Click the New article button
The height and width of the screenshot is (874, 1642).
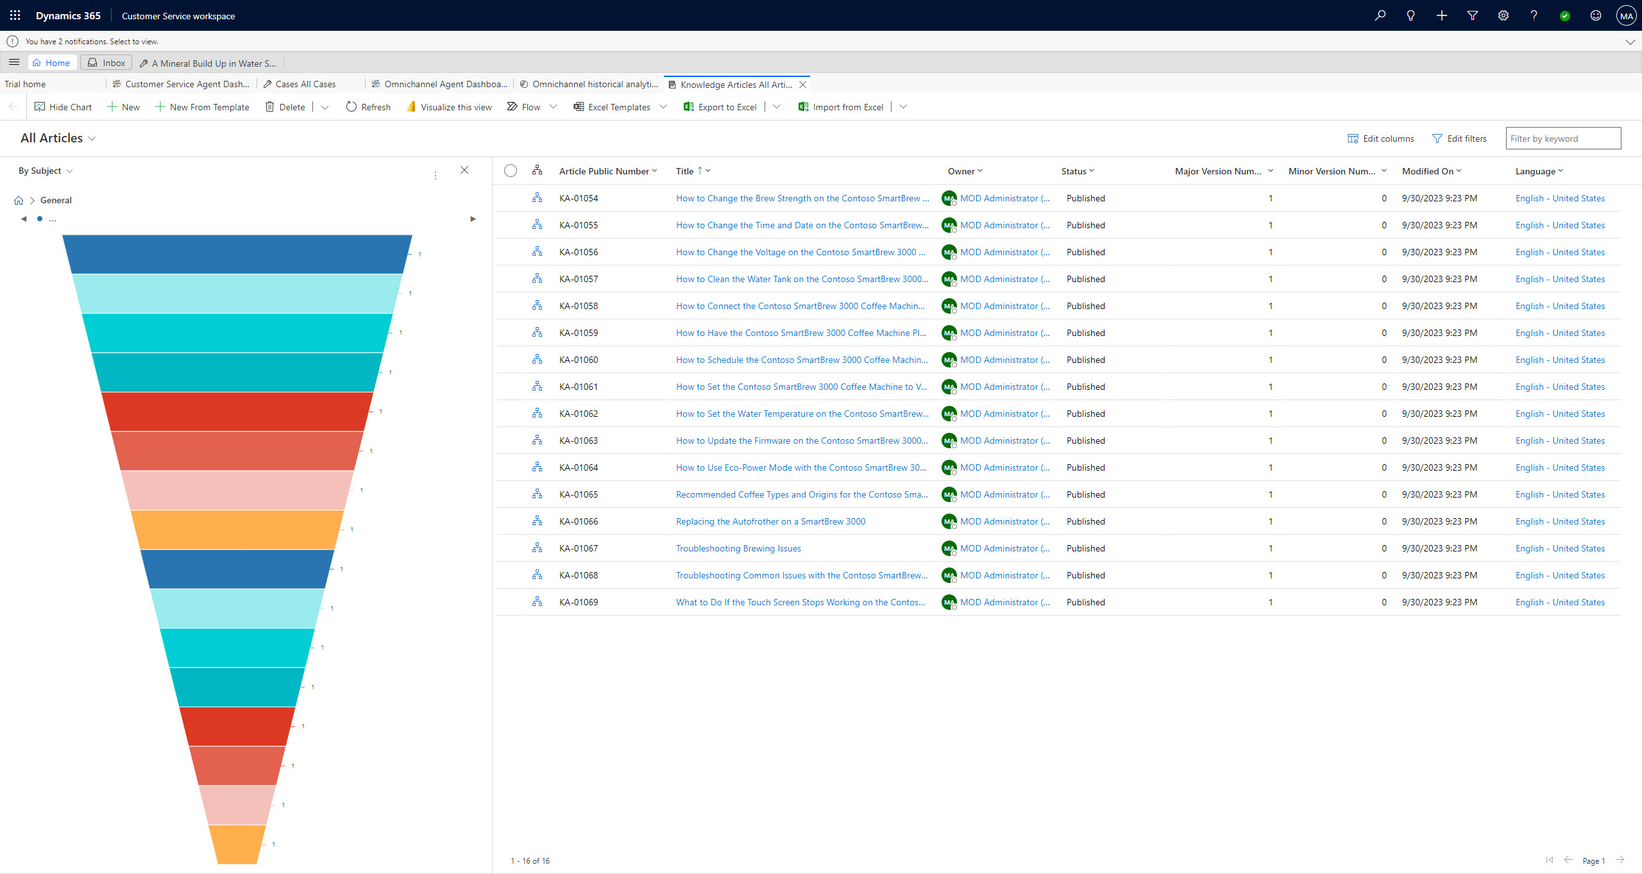pos(123,107)
